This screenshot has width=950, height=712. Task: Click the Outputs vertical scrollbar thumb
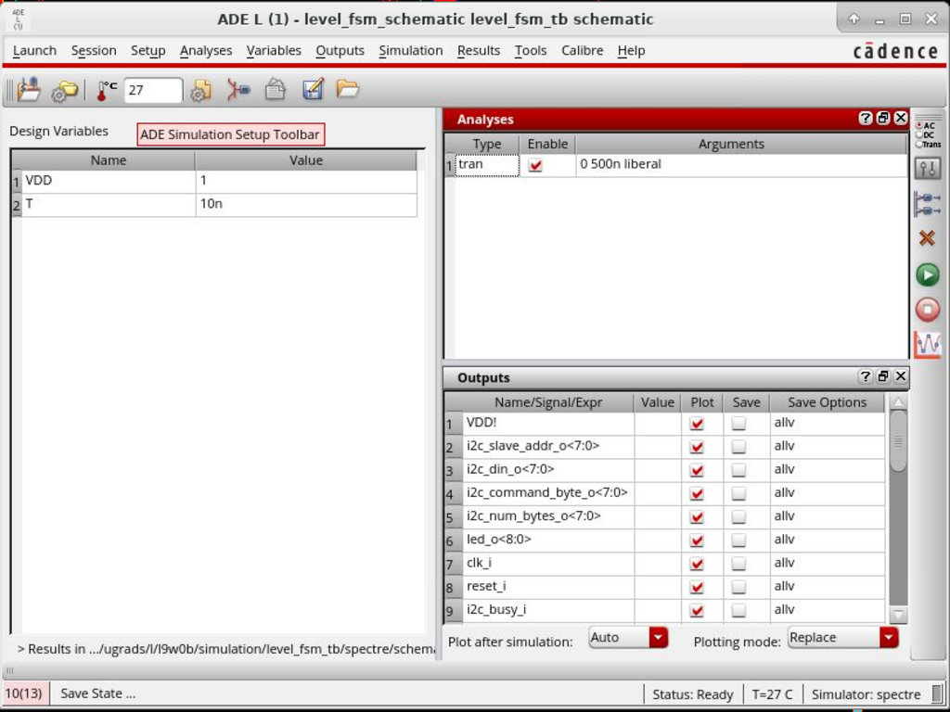[x=898, y=440]
